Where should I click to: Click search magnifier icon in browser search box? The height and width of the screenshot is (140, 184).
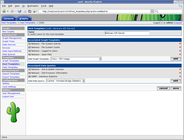(x=157, y=11)
